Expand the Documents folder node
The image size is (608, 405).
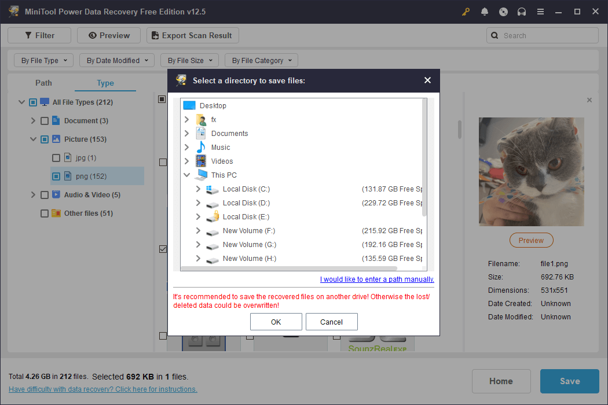pyautogui.click(x=187, y=133)
